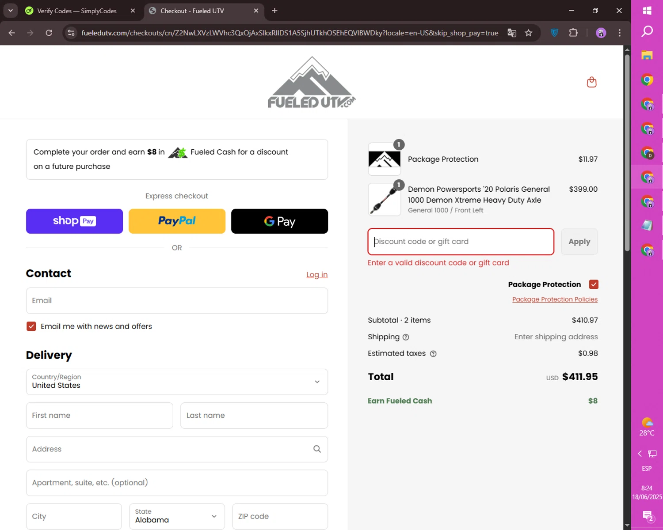Open the Package Protection Policies link

(555, 299)
